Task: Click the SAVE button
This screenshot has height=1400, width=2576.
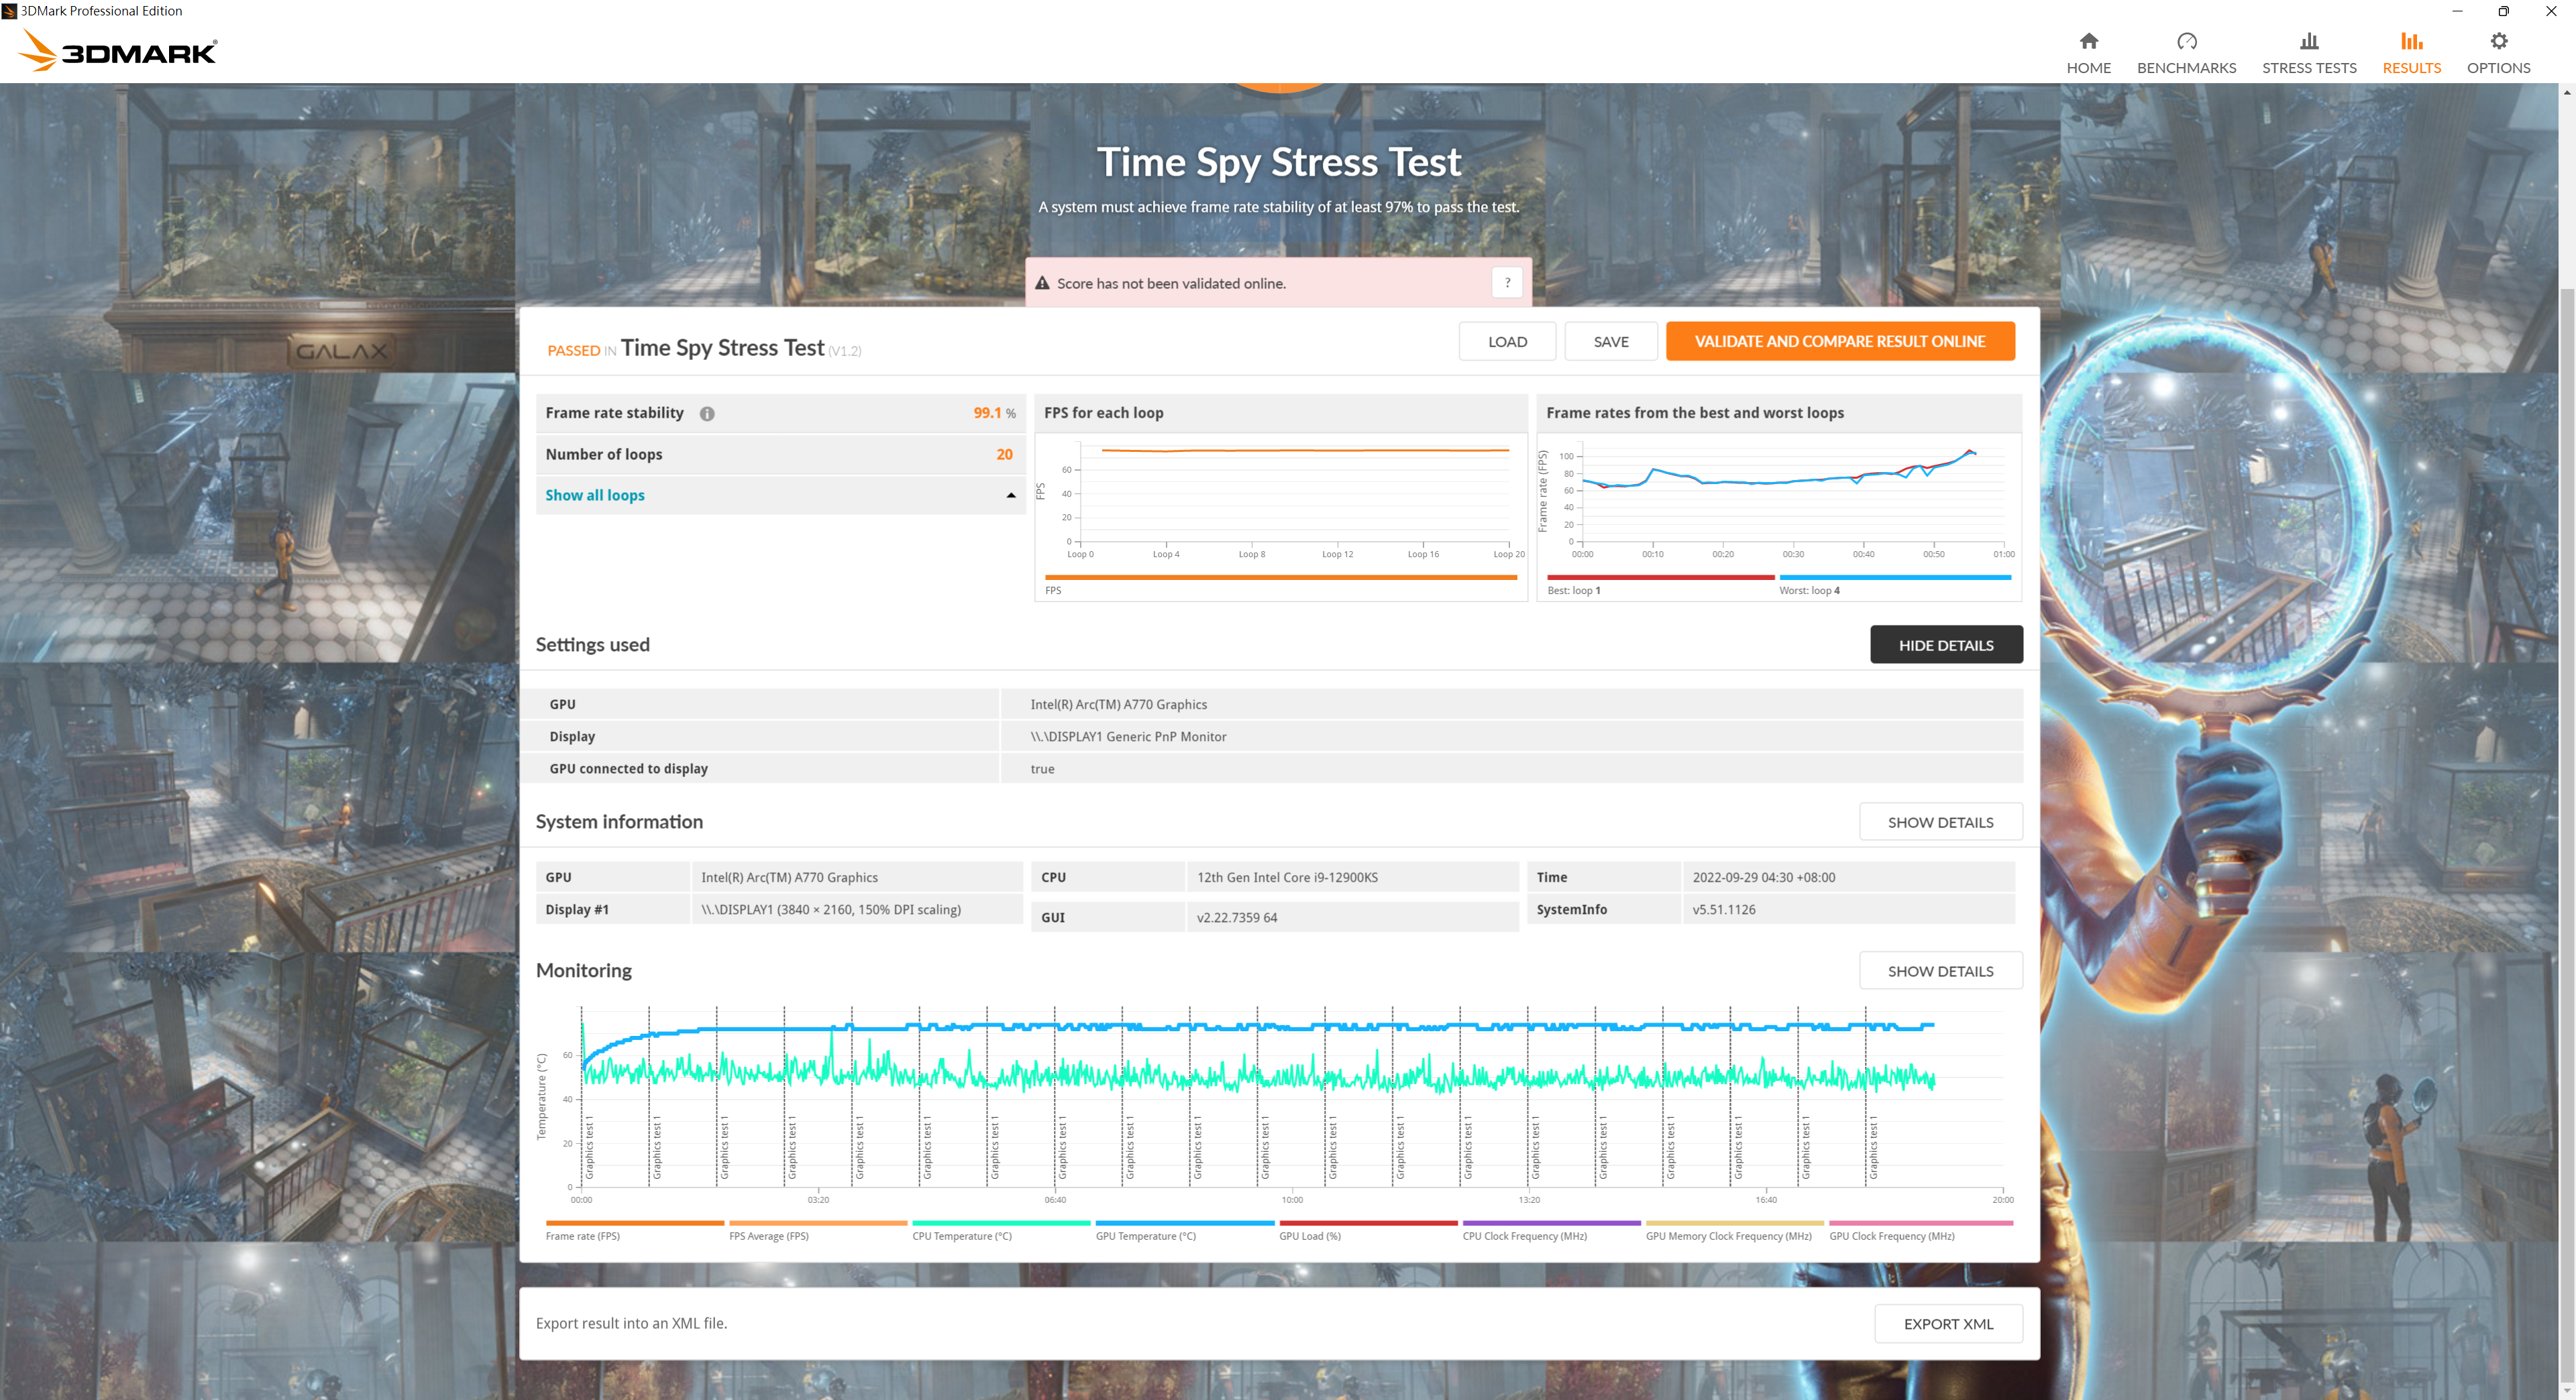Action: (1611, 342)
